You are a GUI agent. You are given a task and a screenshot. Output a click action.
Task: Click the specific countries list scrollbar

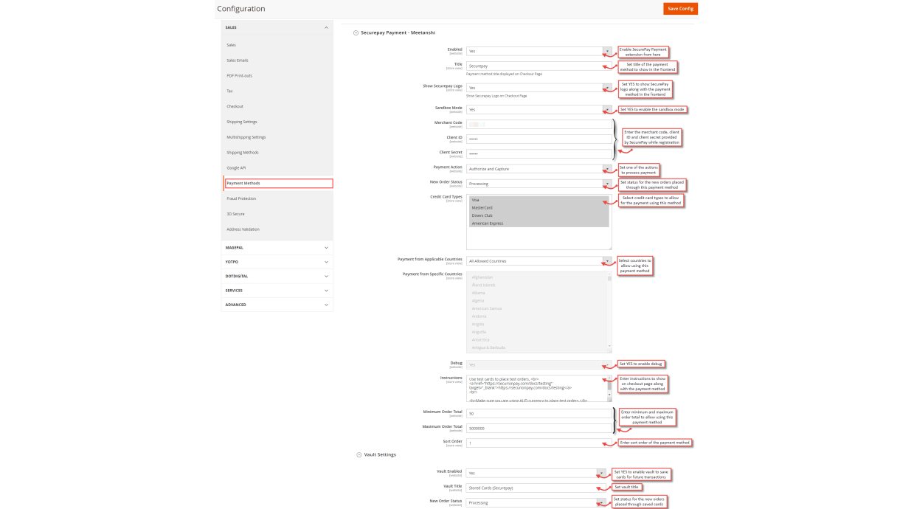(x=609, y=311)
